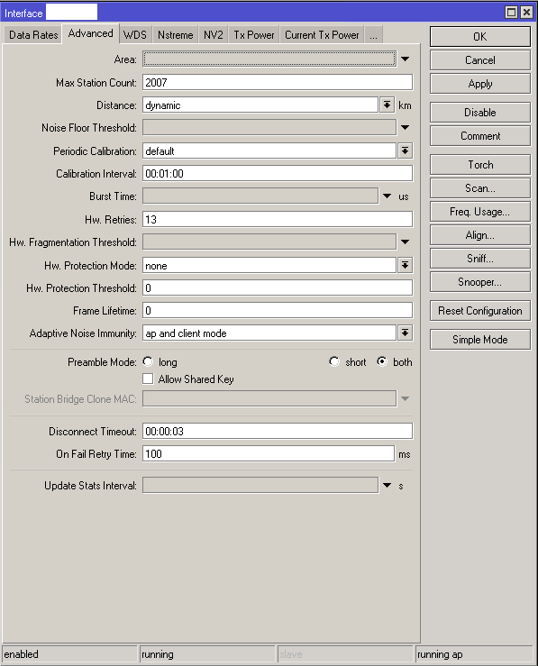Click the Reset Configuration button
Image resolution: width=538 pixels, height=666 pixels.
click(x=479, y=311)
